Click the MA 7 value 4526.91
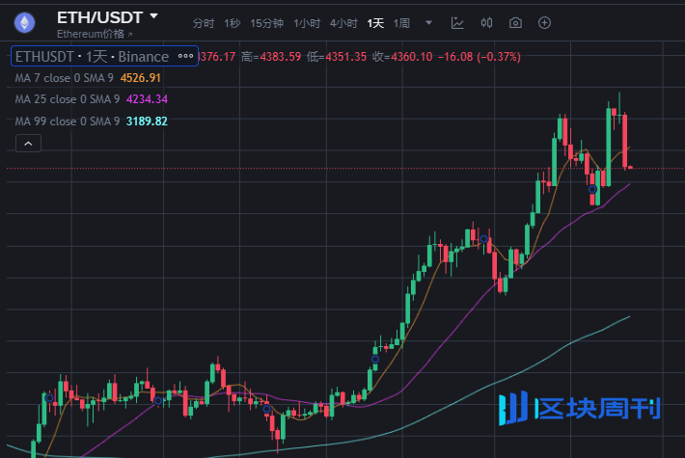The image size is (685, 458). pos(140,78)
